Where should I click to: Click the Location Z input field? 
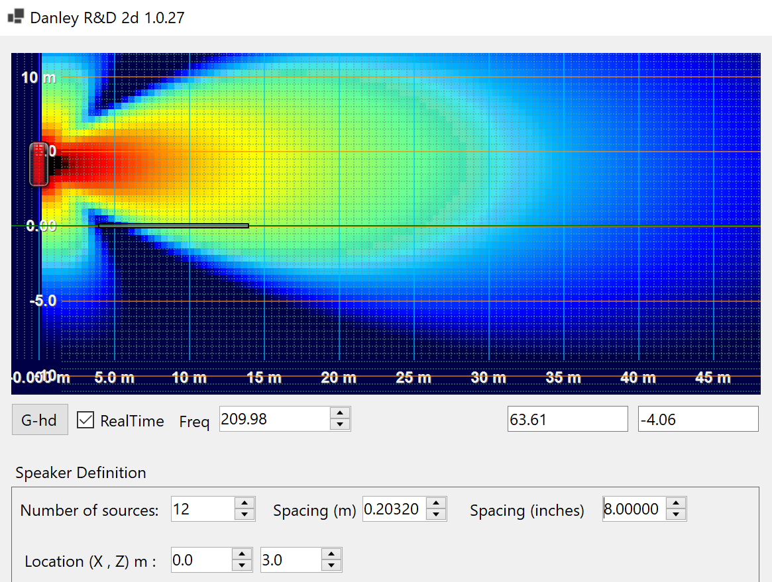pos(290,560)
